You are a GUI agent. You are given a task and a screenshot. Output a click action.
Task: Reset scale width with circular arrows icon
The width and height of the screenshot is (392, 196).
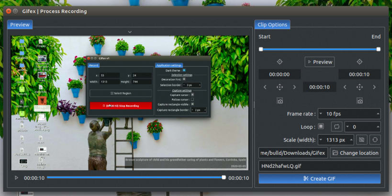(375, 140)
